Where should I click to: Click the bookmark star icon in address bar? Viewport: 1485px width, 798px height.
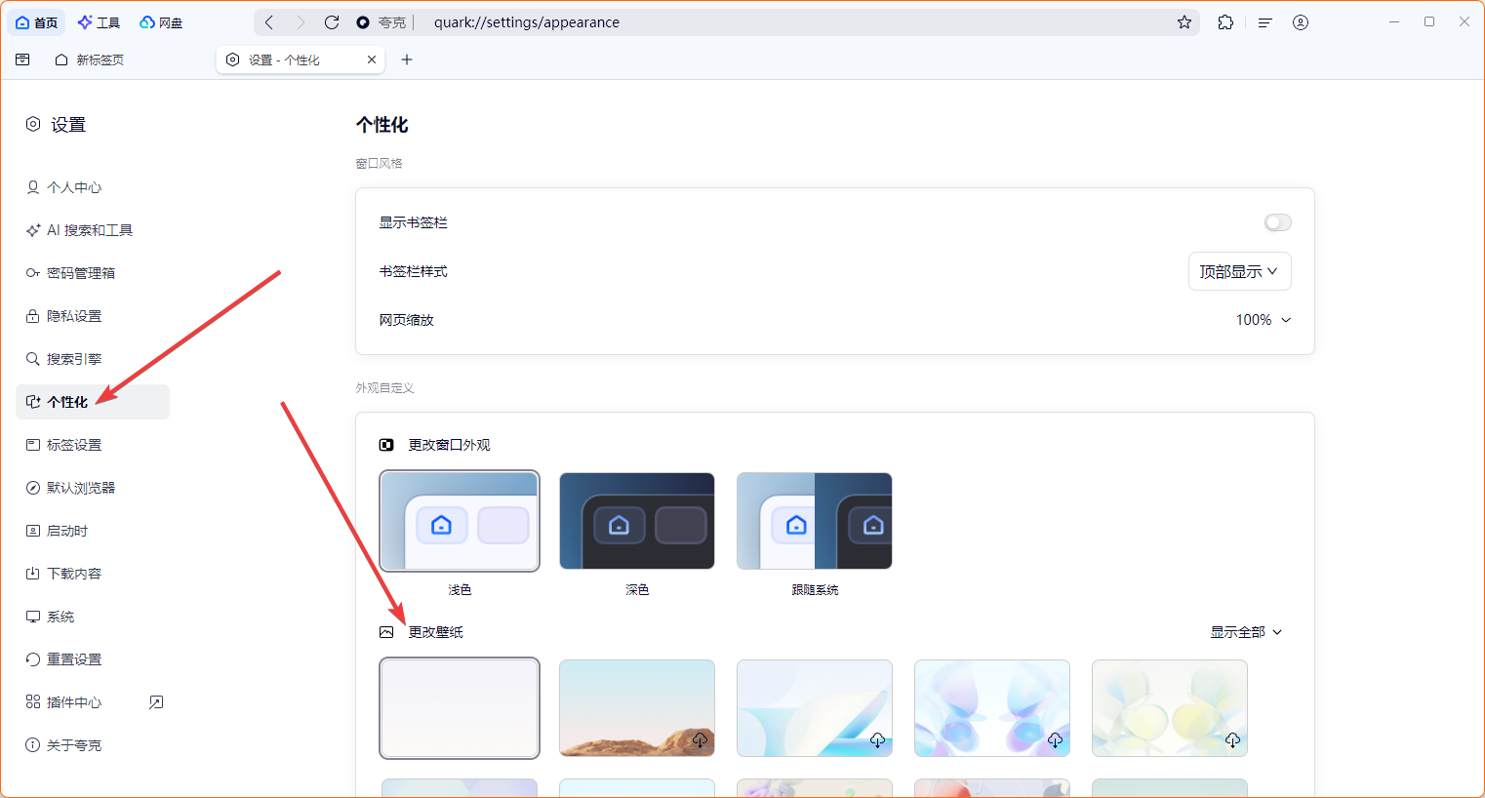pyautogui.click(x=1184, y=22)
